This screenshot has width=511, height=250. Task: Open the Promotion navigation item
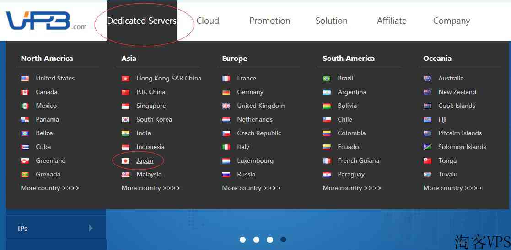coord(269,21)
